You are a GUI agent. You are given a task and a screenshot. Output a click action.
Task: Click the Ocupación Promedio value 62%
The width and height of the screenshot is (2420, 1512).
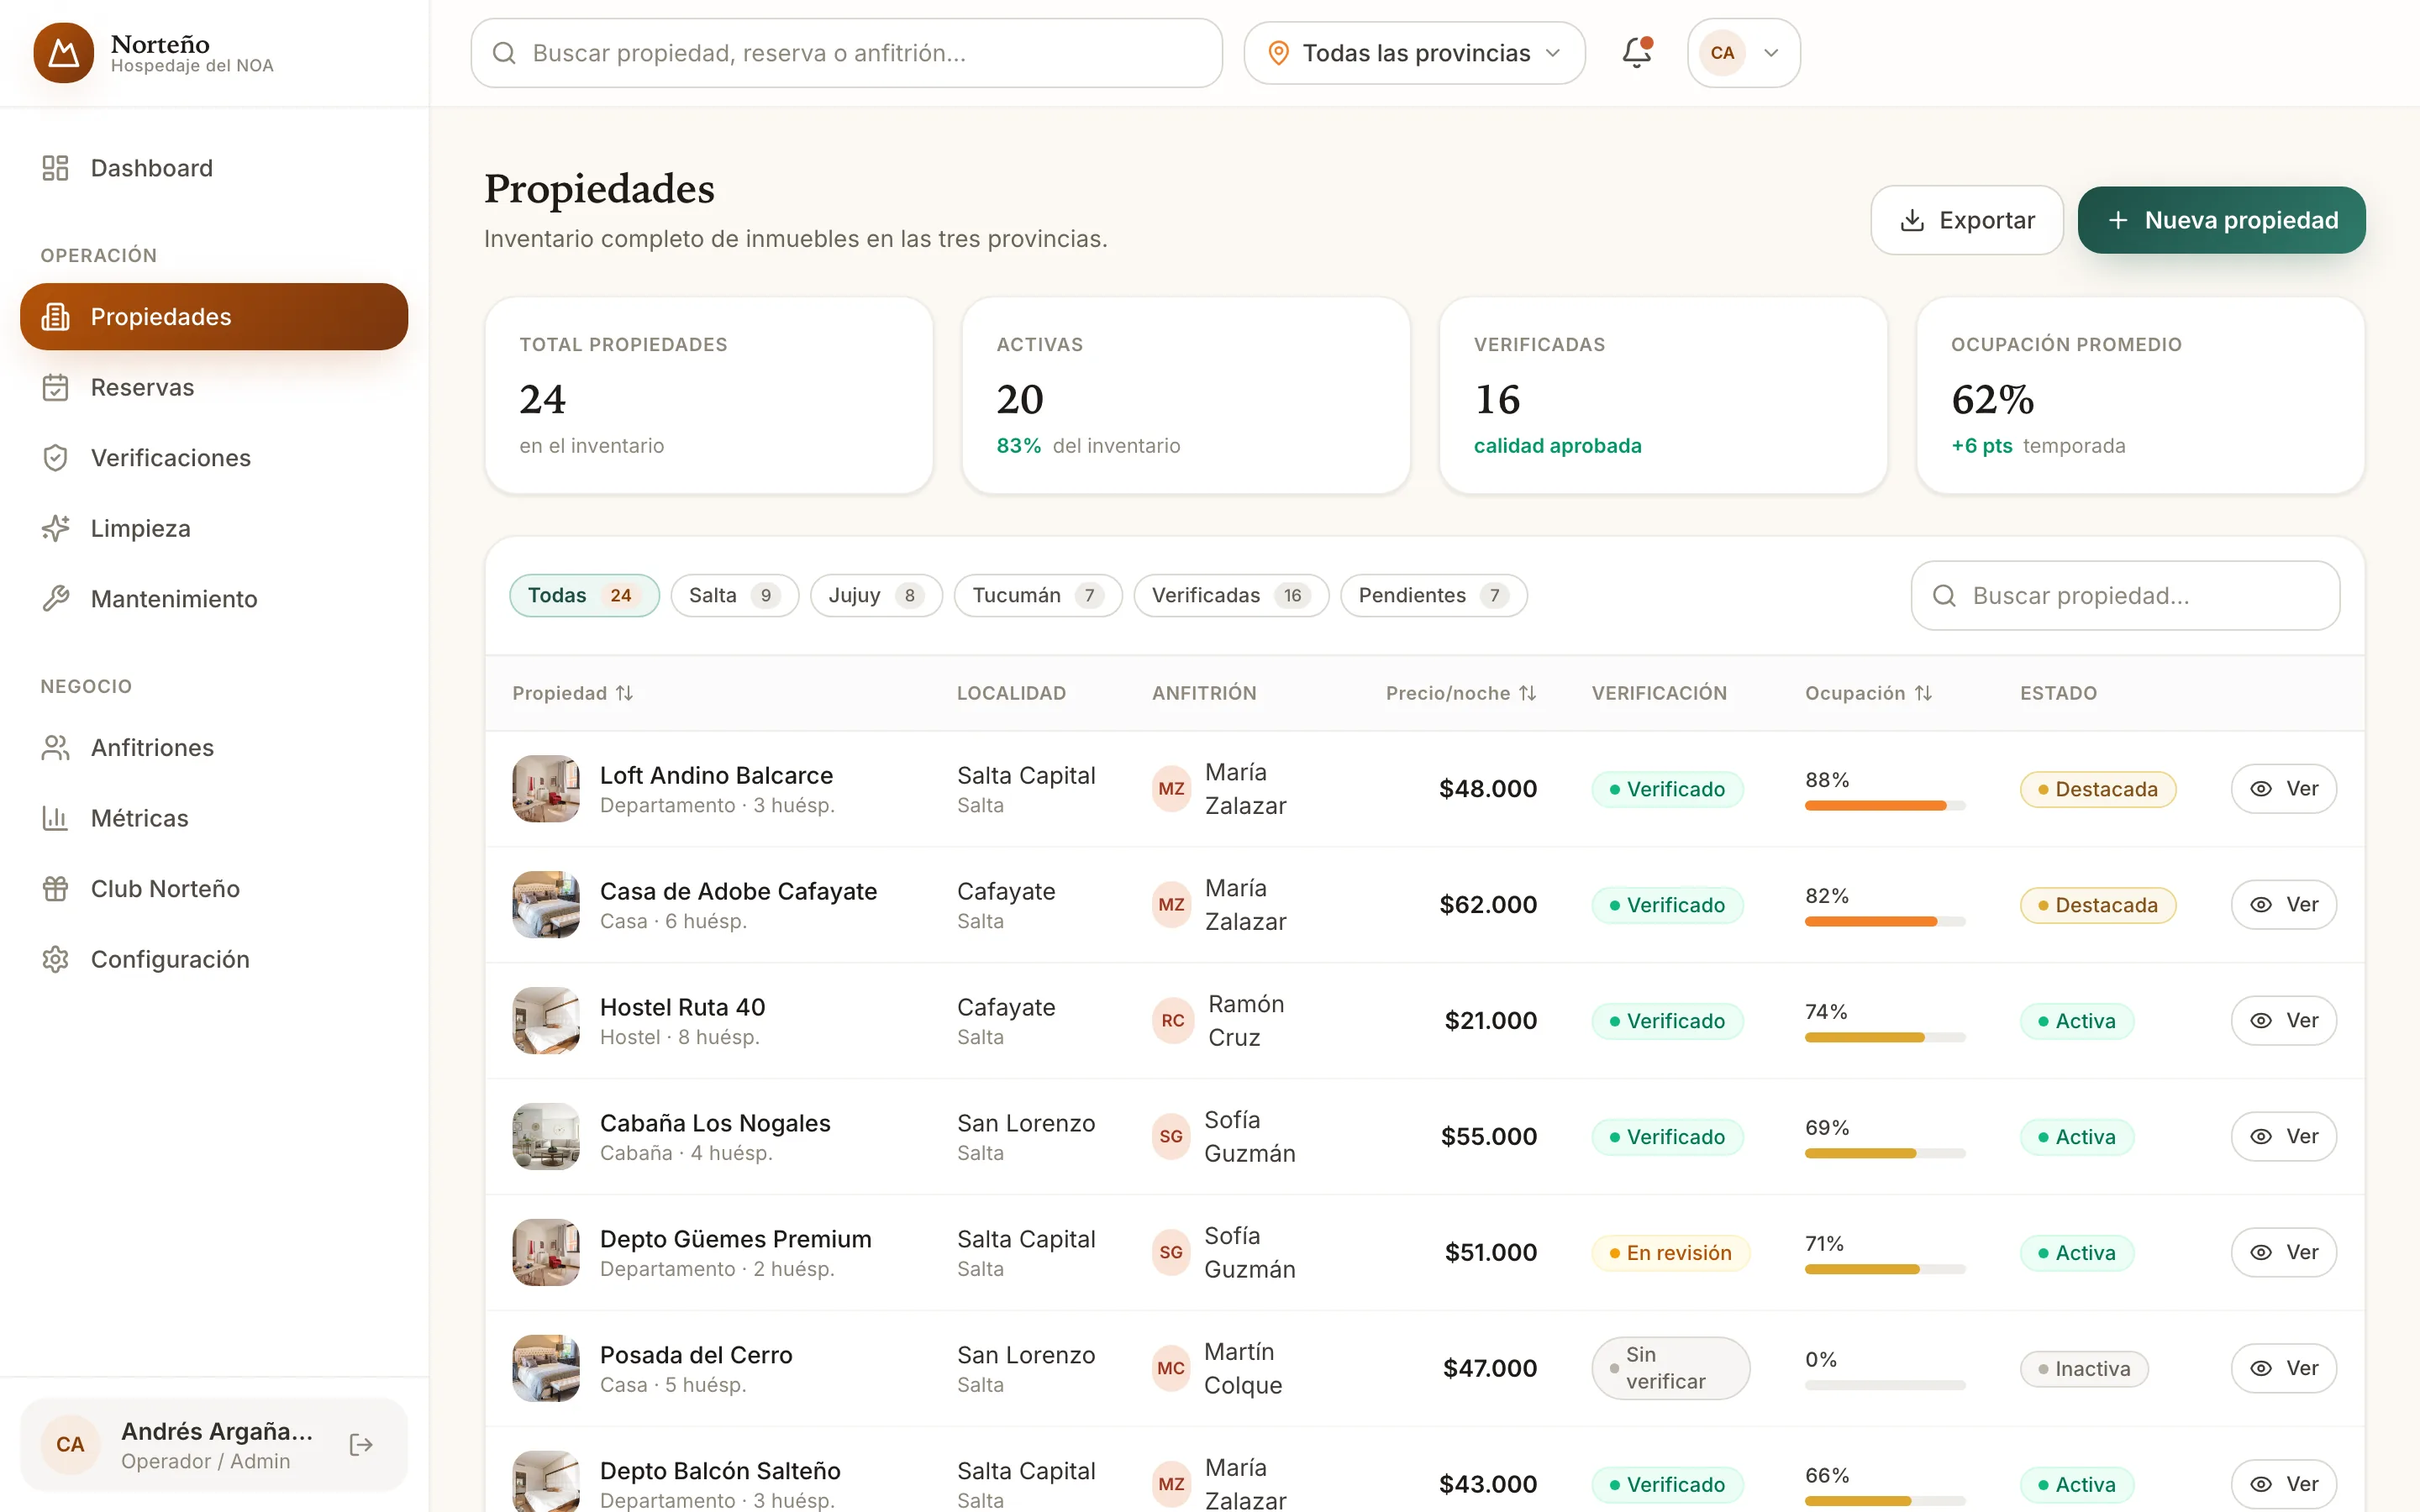(1992, 400)
